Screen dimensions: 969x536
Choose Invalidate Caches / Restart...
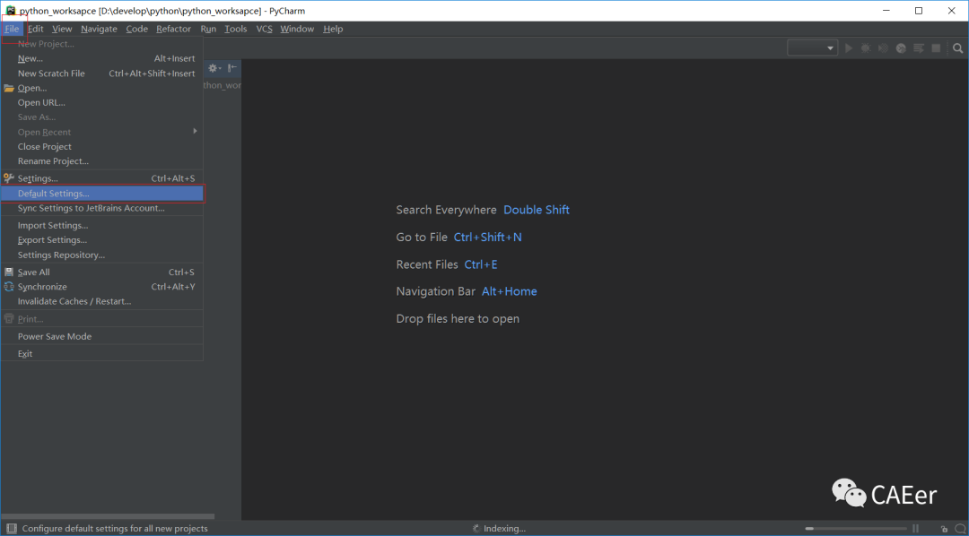[x=102, y=301]
